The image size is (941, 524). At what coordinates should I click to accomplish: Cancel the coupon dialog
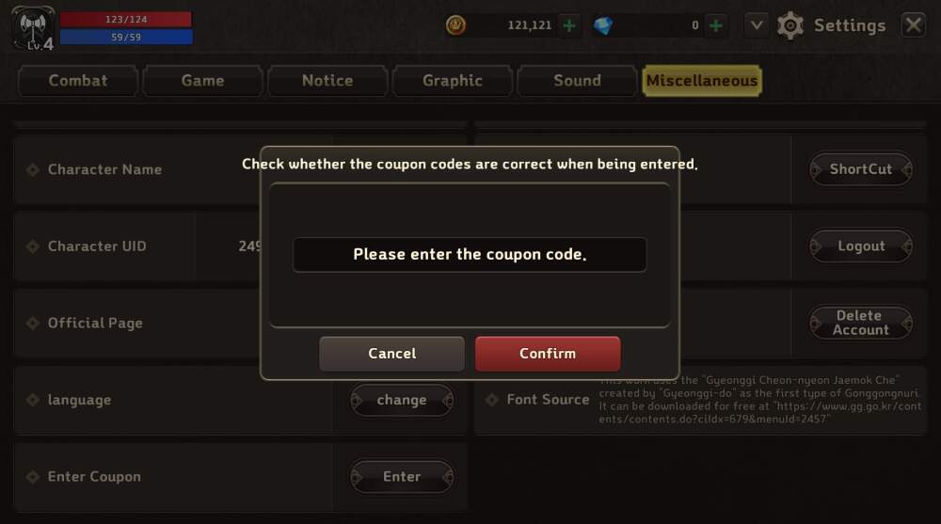pos(391,354)
